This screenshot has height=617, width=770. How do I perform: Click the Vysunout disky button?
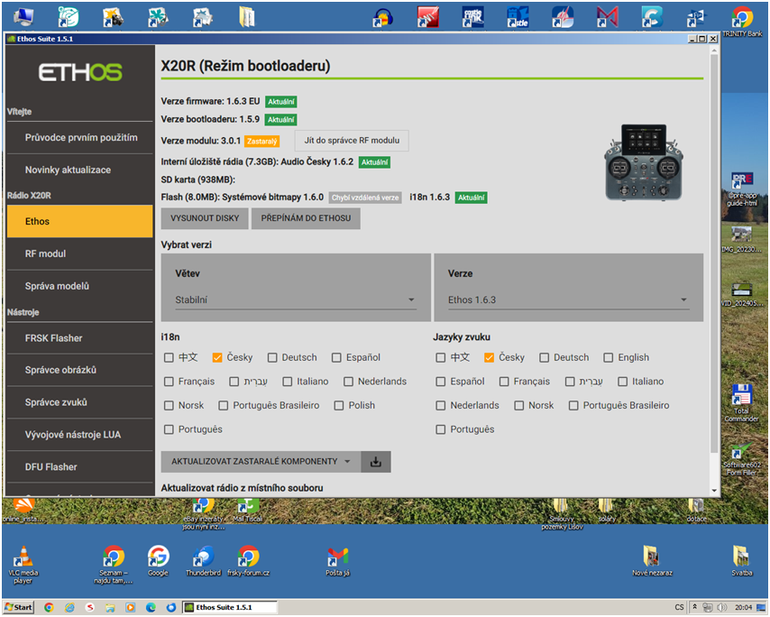click(205, 218)
